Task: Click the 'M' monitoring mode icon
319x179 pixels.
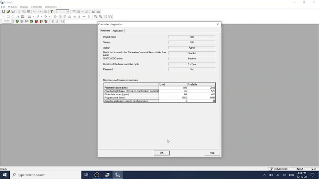Action: pyautogui.click(x=62, y=22)
